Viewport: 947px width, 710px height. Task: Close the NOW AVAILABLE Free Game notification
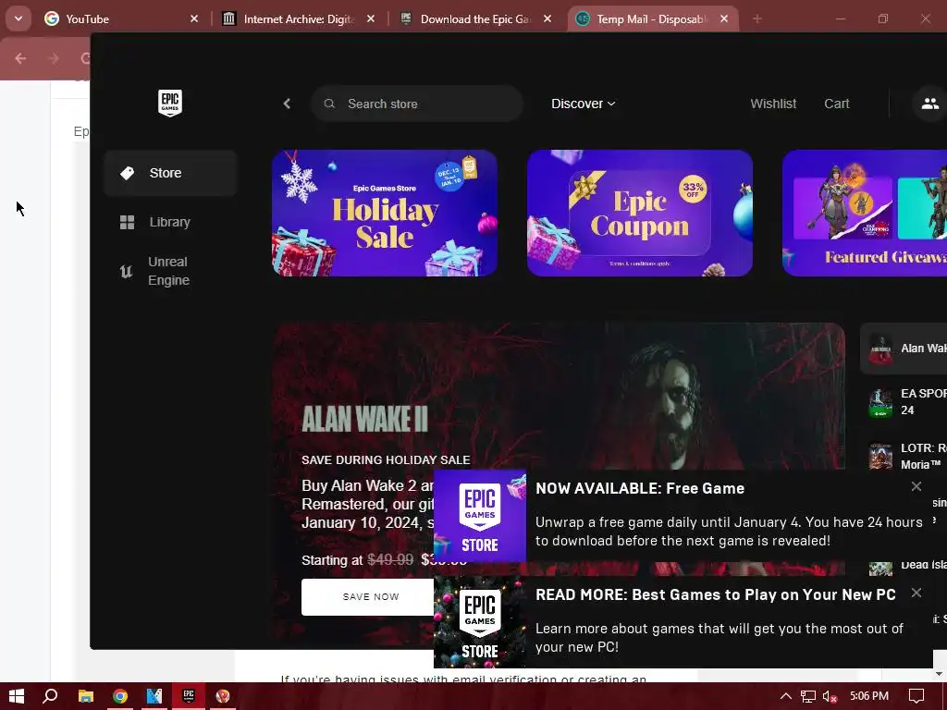[916, 486]
